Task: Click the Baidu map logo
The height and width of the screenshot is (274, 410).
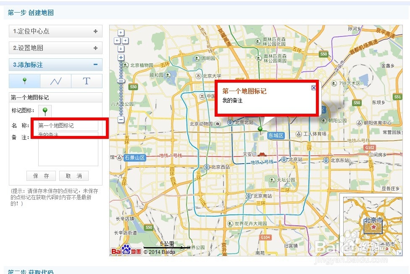Action: (126, 250)
